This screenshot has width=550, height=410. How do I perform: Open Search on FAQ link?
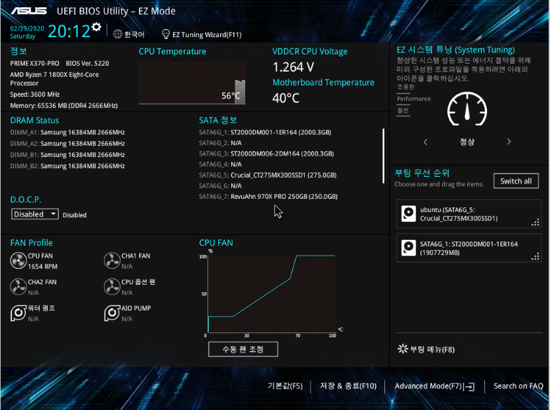click(x=518, y=385)
